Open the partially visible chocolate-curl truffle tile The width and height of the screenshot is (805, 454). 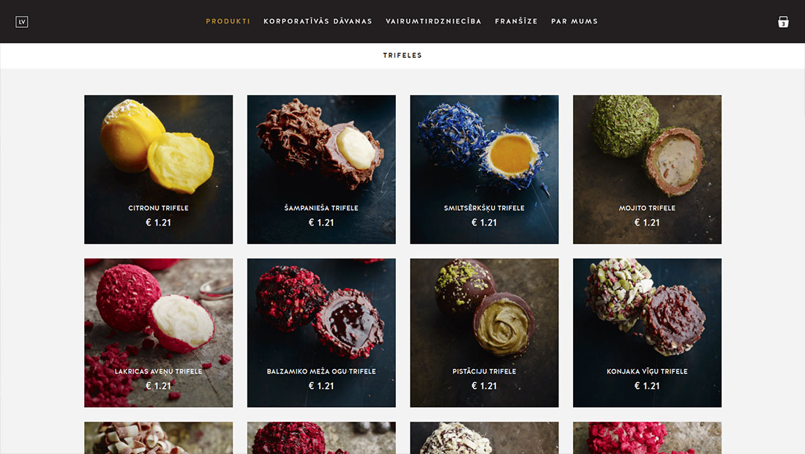point(158,438)
